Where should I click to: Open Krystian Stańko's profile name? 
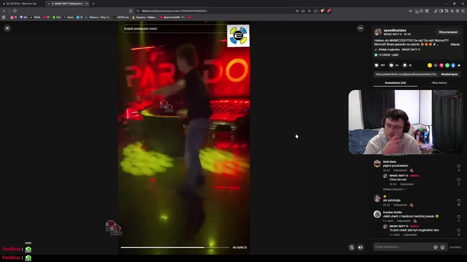[393, 212]
